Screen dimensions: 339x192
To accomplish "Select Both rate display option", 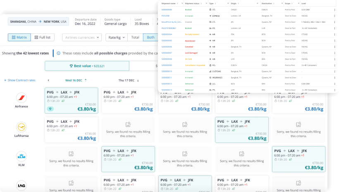I will (151, 37).
